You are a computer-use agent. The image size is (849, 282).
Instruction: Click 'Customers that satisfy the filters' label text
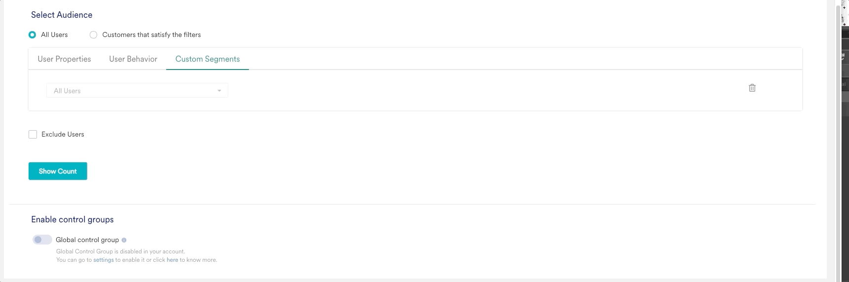(151, 35)
